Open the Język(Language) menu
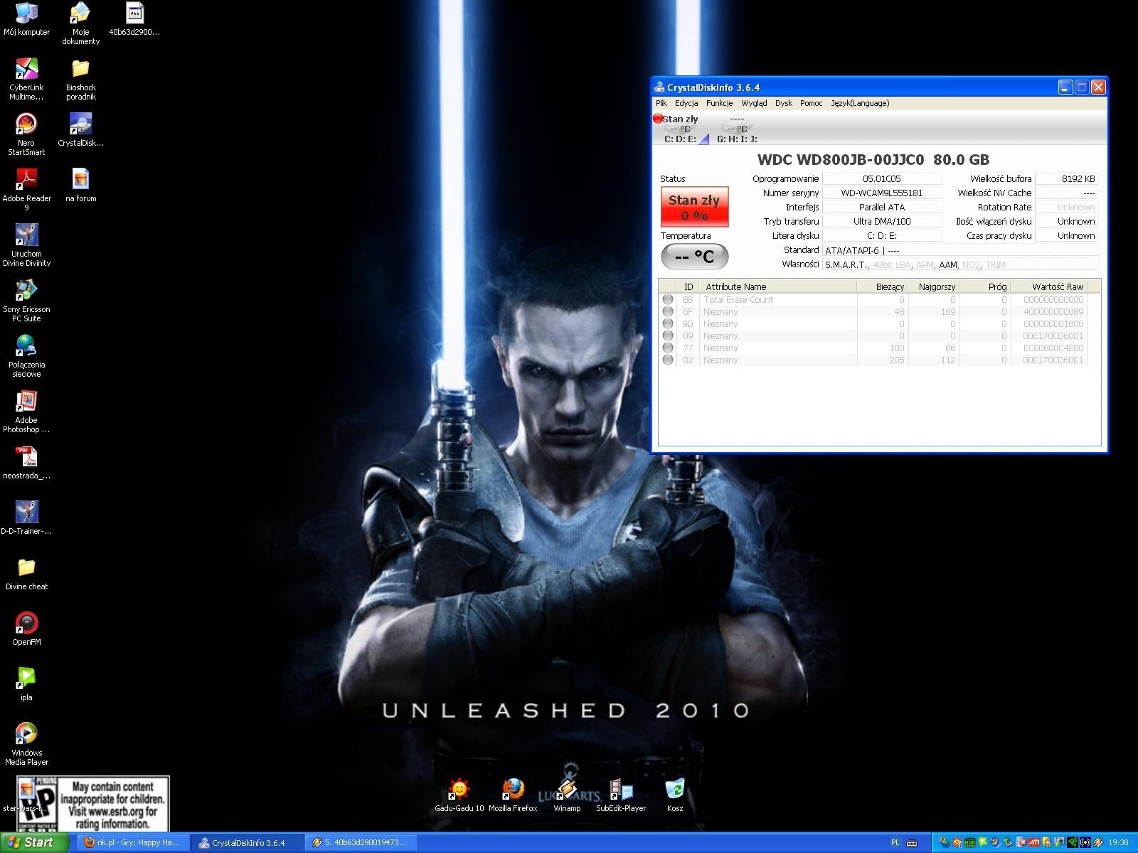This screenshot has width=1138, height=853. (x=860, y=103)
